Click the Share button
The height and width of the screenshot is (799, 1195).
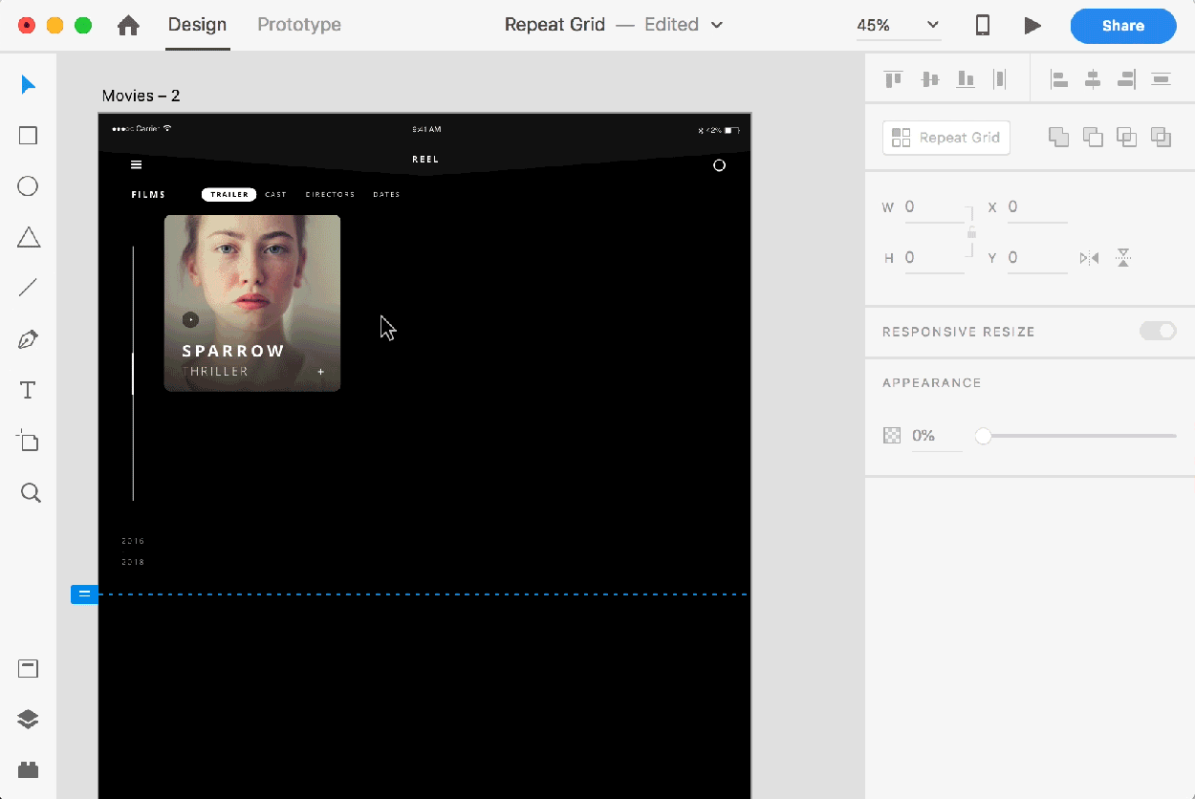pos(1123,26)
